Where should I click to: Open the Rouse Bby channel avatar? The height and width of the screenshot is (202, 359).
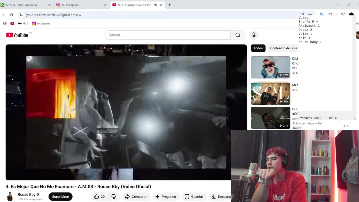pos(10,197)
